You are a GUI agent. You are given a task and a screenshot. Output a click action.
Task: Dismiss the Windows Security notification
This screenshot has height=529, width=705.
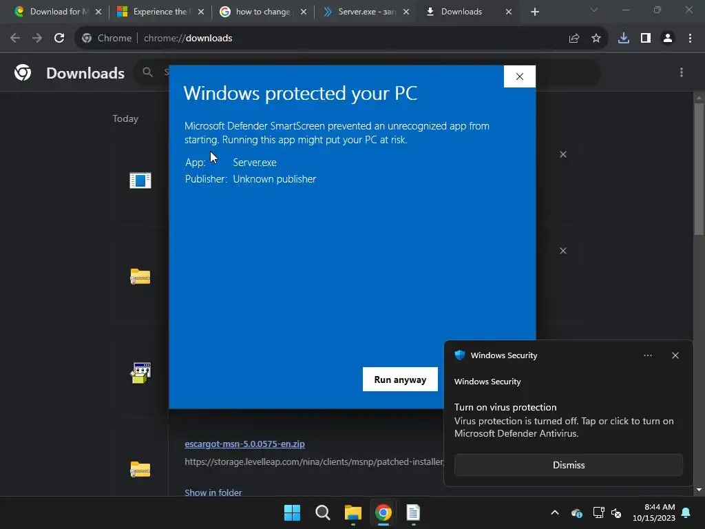[x=568, y=465]
